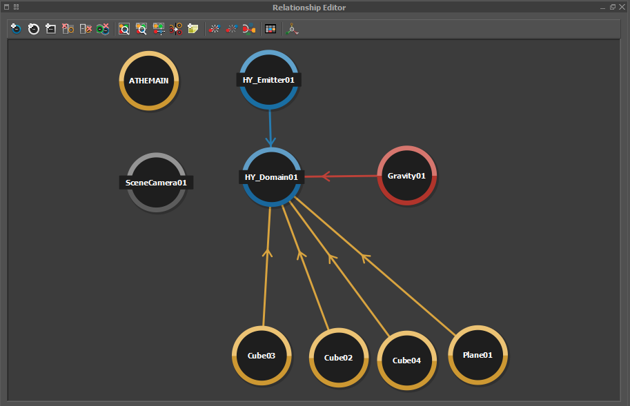Viewport: 630px width, 406px height.
Task: Click the second magnifier zoom icon
Action: coord(141,29)
